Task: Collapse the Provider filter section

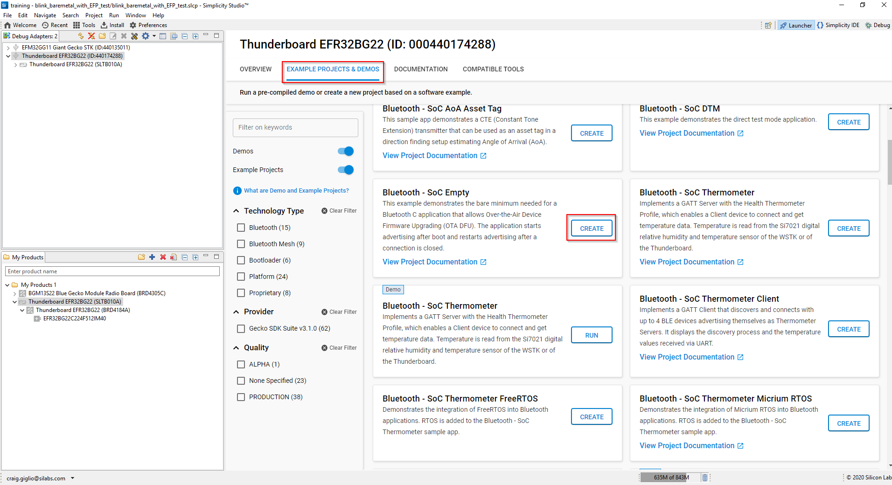Action: coord(236,312)
